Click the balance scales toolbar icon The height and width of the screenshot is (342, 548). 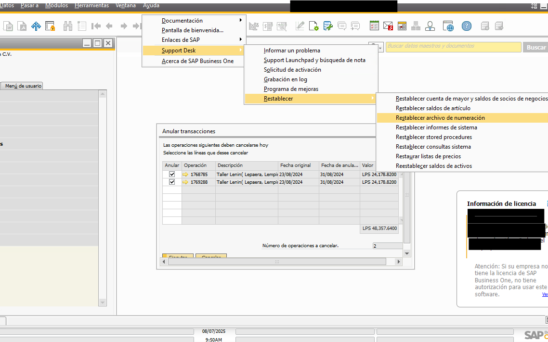pyautogui.click(x=254, y=26)
